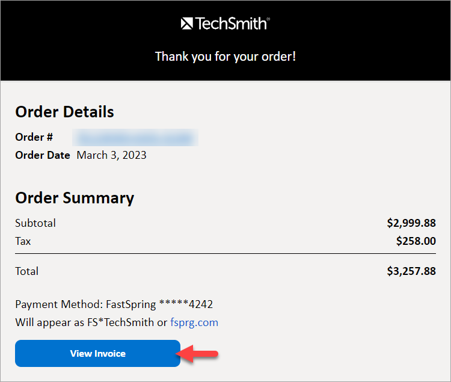Click the Subtotal label
This screenshot has width=451, height=382.
[35, 223]
